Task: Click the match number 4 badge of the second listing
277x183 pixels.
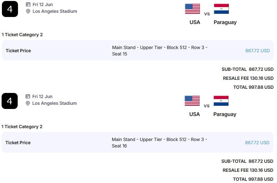Action: pyautogui.click(x=10, y=101)
